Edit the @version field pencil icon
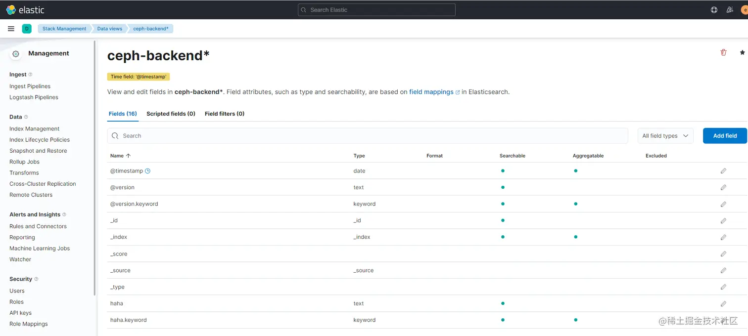Image resolution: width=748 pixels, height=336 pixels. (723, 187)
